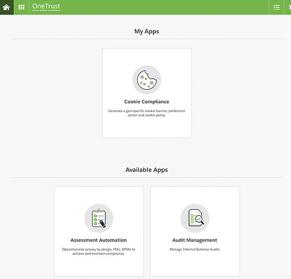The image size is (291, 279).
Task: Open the apps grid launcher icon
Action: coord(21,7)
